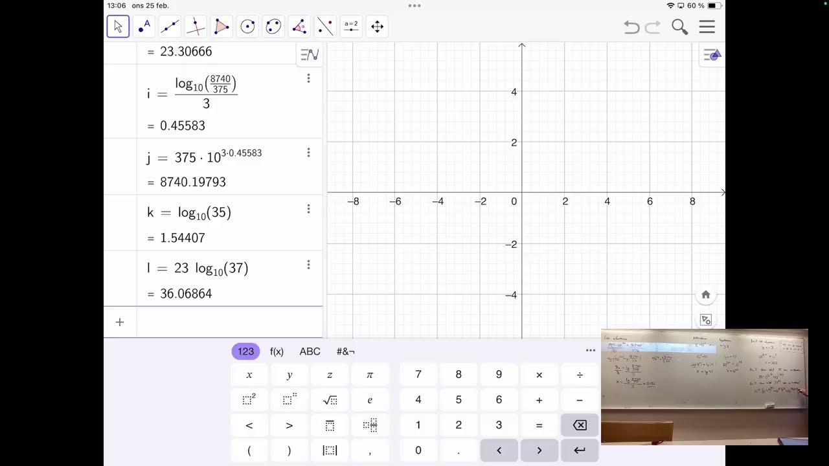Move cursor right with arrow key

point(539,450)
